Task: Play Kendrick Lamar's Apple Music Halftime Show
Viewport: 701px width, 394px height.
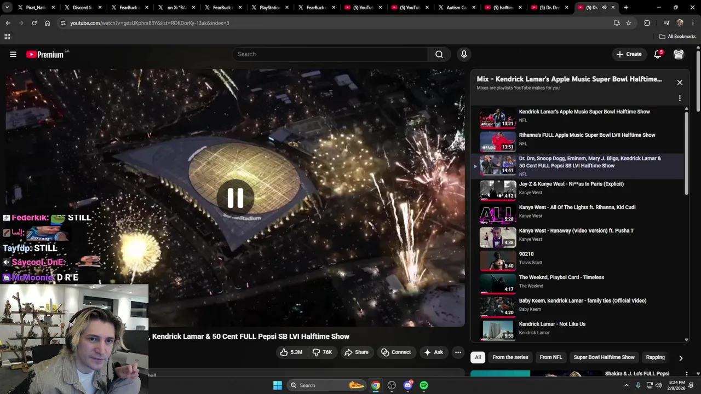Action: (x=578, y=118)
